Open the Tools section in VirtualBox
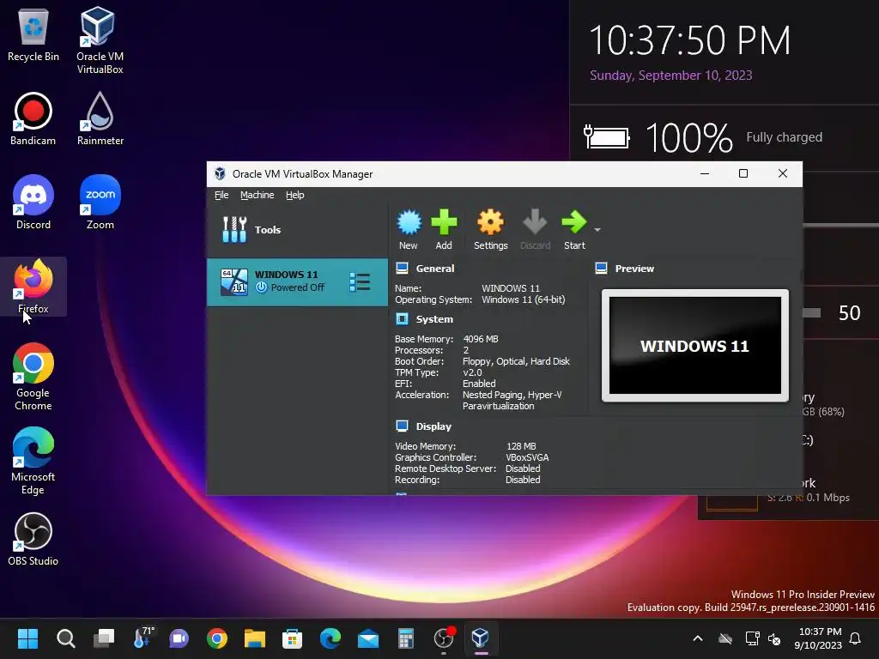The width and height of the screenshot is (879, 659). [297, 230]
